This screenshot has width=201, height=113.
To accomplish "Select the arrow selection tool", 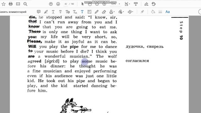I will 83,4.
